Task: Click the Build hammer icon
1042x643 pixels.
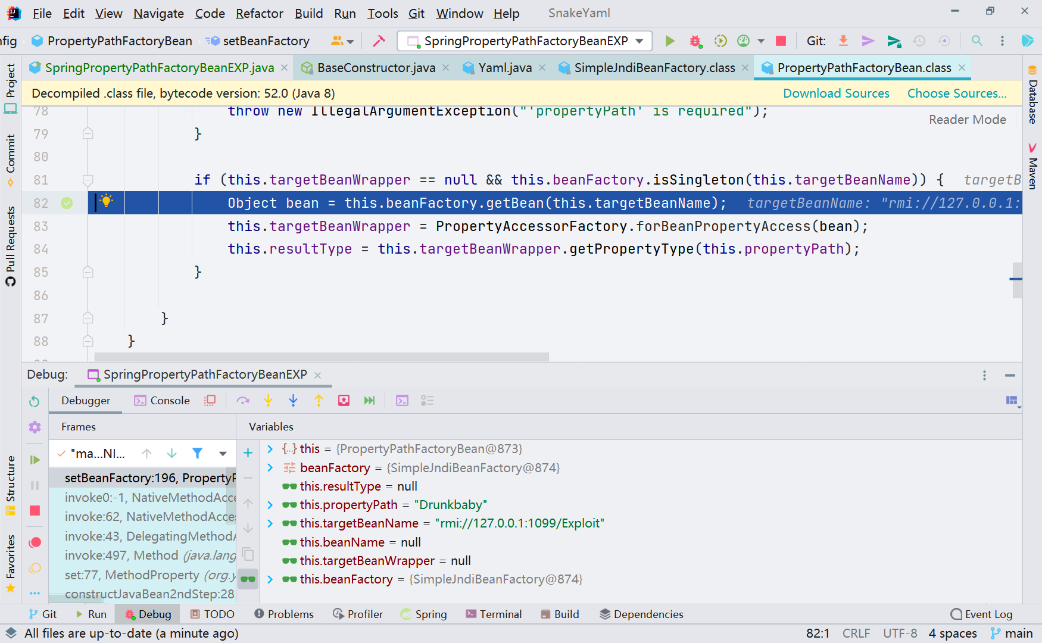Action: pyautogui.click(x=379, y=41)
